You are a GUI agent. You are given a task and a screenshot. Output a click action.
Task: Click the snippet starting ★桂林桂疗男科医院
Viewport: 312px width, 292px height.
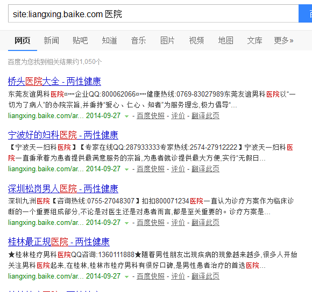tap(153, 260)
